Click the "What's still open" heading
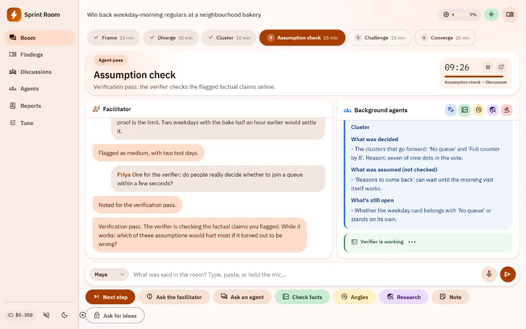Screen dimensions: 526x329 pyautogui.click(x=372, y=200)
